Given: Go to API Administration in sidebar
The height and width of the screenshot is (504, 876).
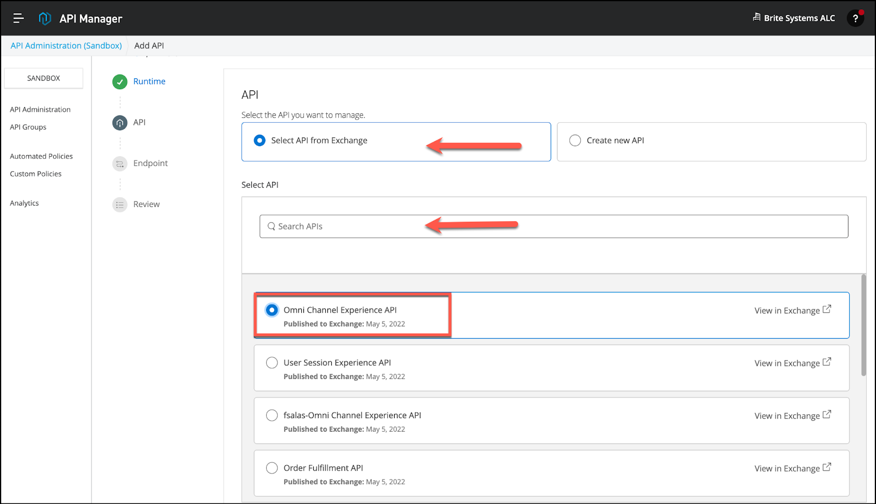Looking at the screenshot, I should [41, 110].
